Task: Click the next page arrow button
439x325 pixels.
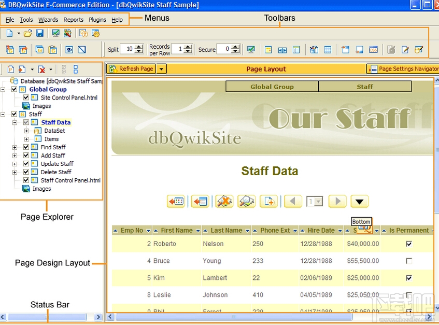Action: (x=337, y=201)
